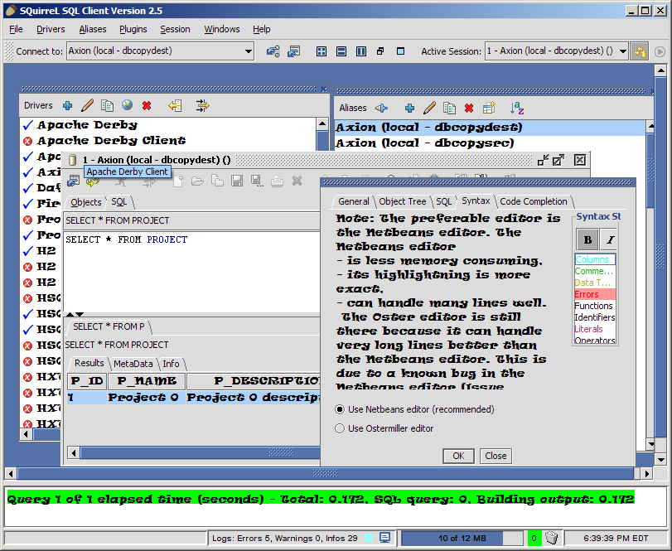Click the modify alias pencil icon
Image resolution: width=672 pixels, height=551 pixels.
pyautogui.click(x=429, y=108)
